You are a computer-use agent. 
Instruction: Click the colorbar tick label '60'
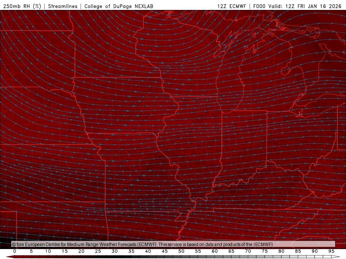pos(215,251)
